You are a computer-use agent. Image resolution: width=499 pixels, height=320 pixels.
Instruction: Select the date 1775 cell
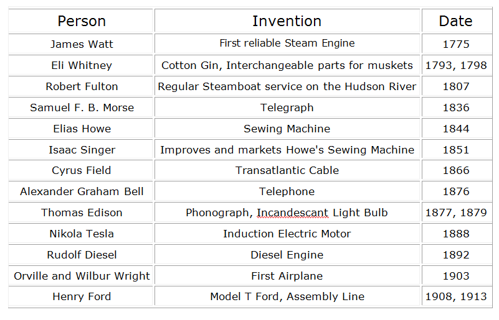[x=455, y=44]
